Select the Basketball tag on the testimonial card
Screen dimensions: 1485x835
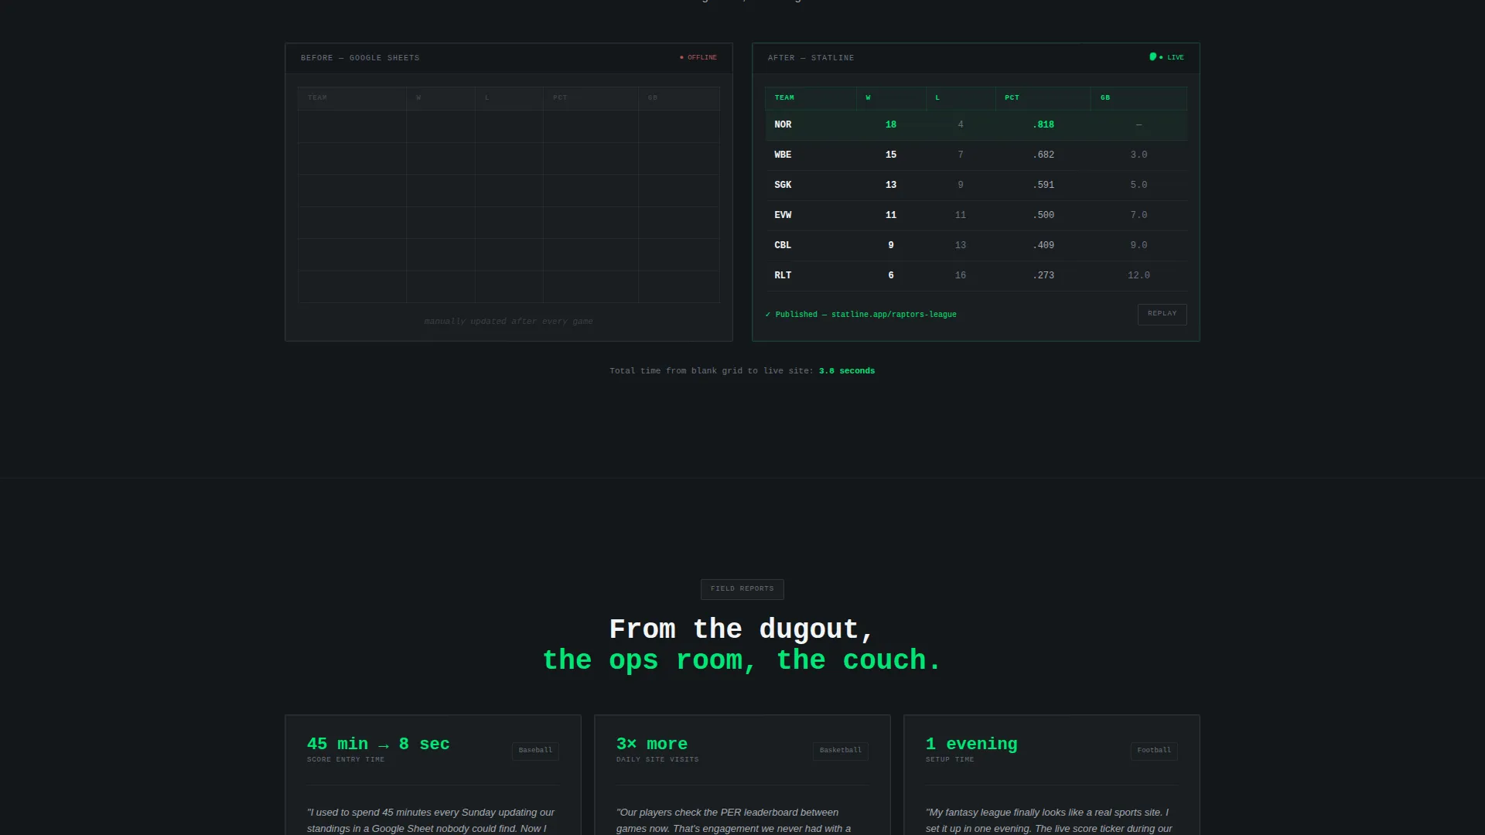pyautogui.click(x=840, y=751)
